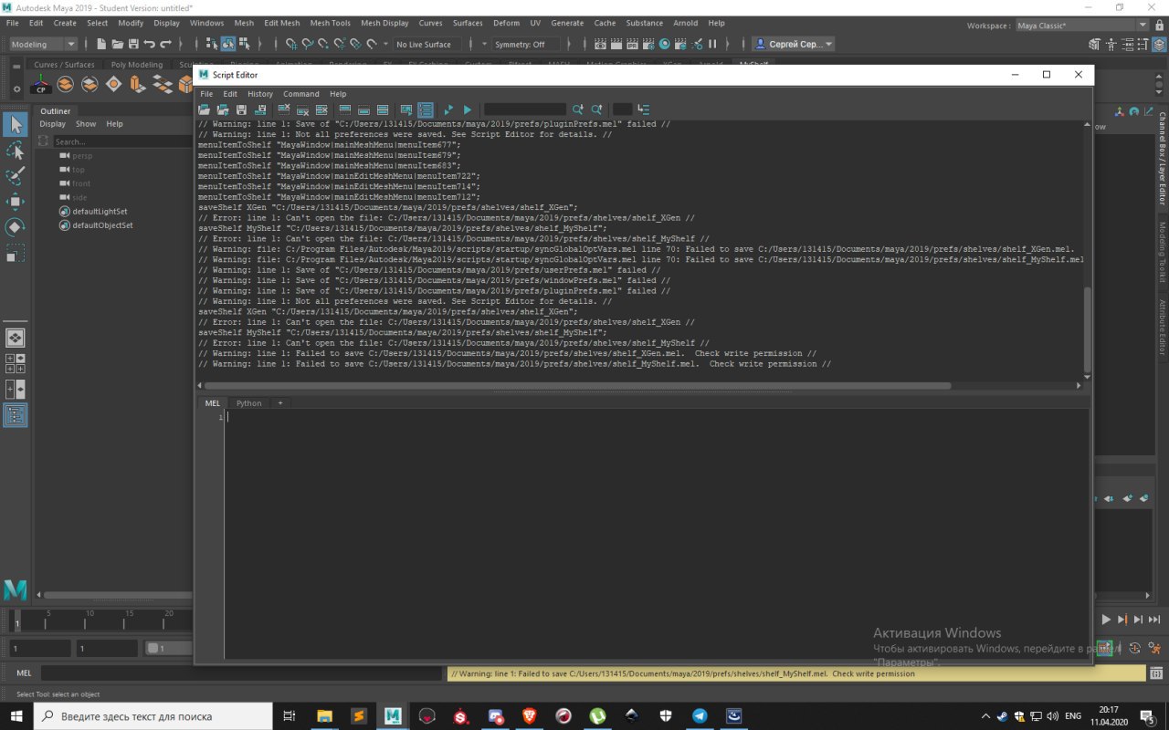The image size is (1169, 730).
Task: Toggle Select by component type mode
Action: click(245, 44)
